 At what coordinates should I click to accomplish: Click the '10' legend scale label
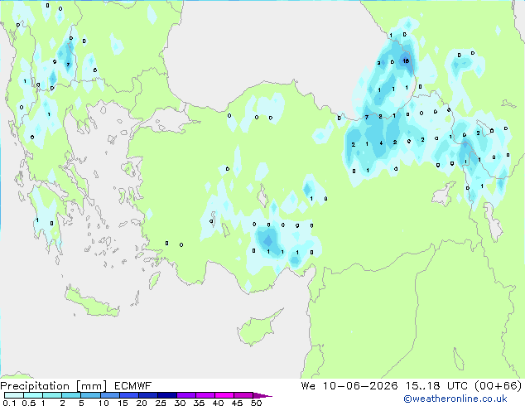(x=104, y=403)
